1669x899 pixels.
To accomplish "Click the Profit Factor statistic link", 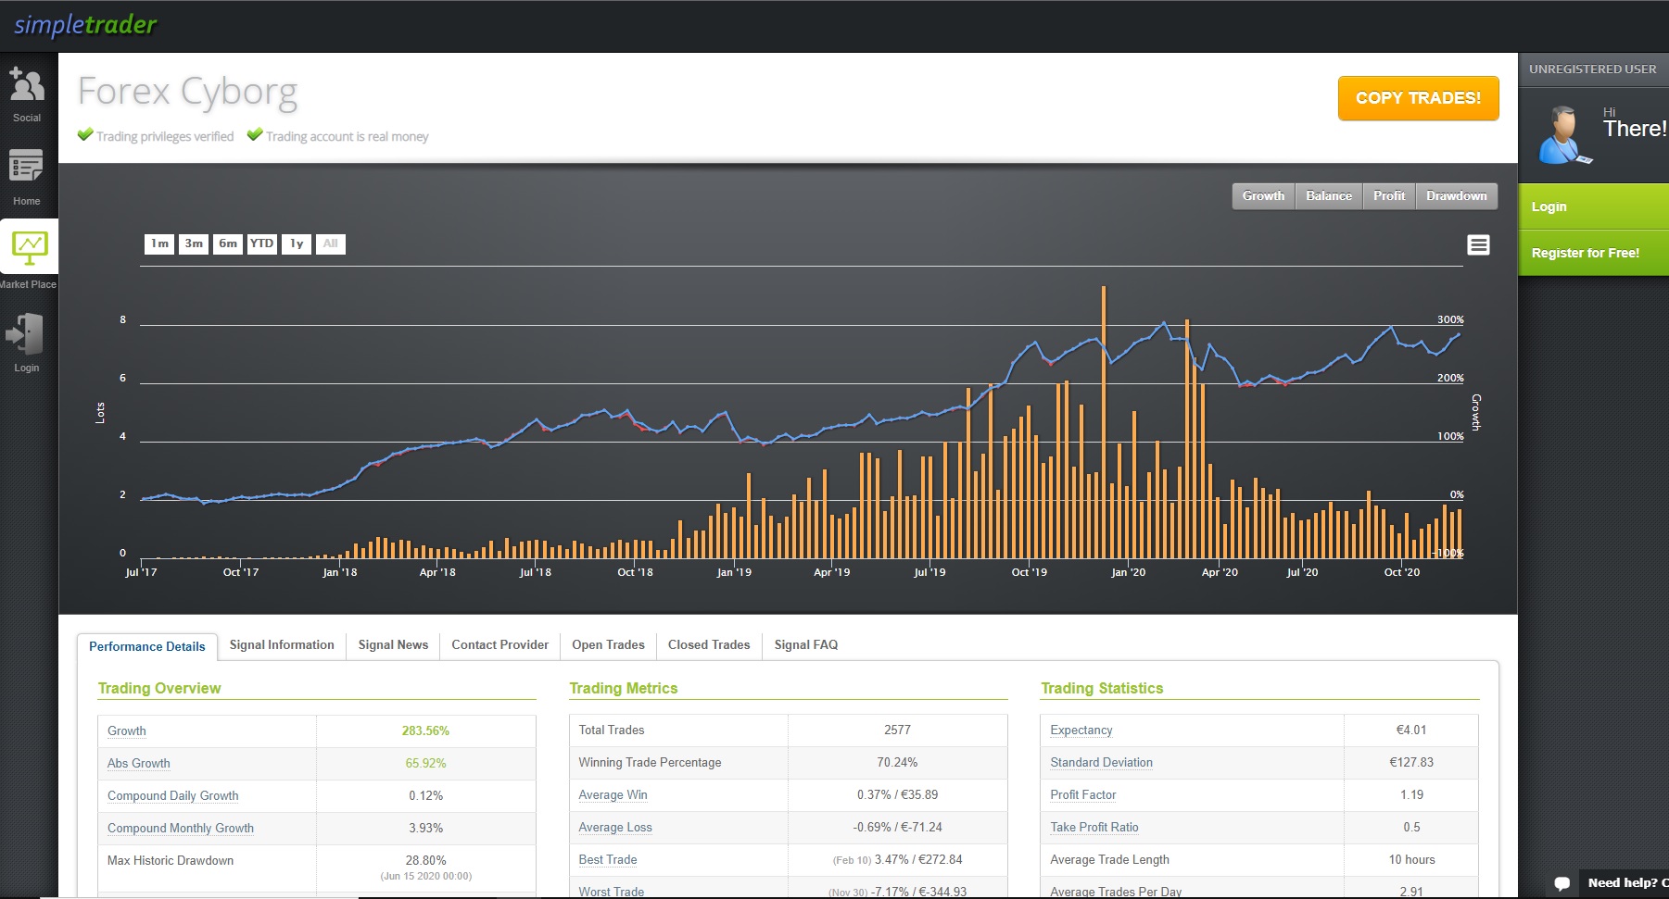I will [1082, 795].
